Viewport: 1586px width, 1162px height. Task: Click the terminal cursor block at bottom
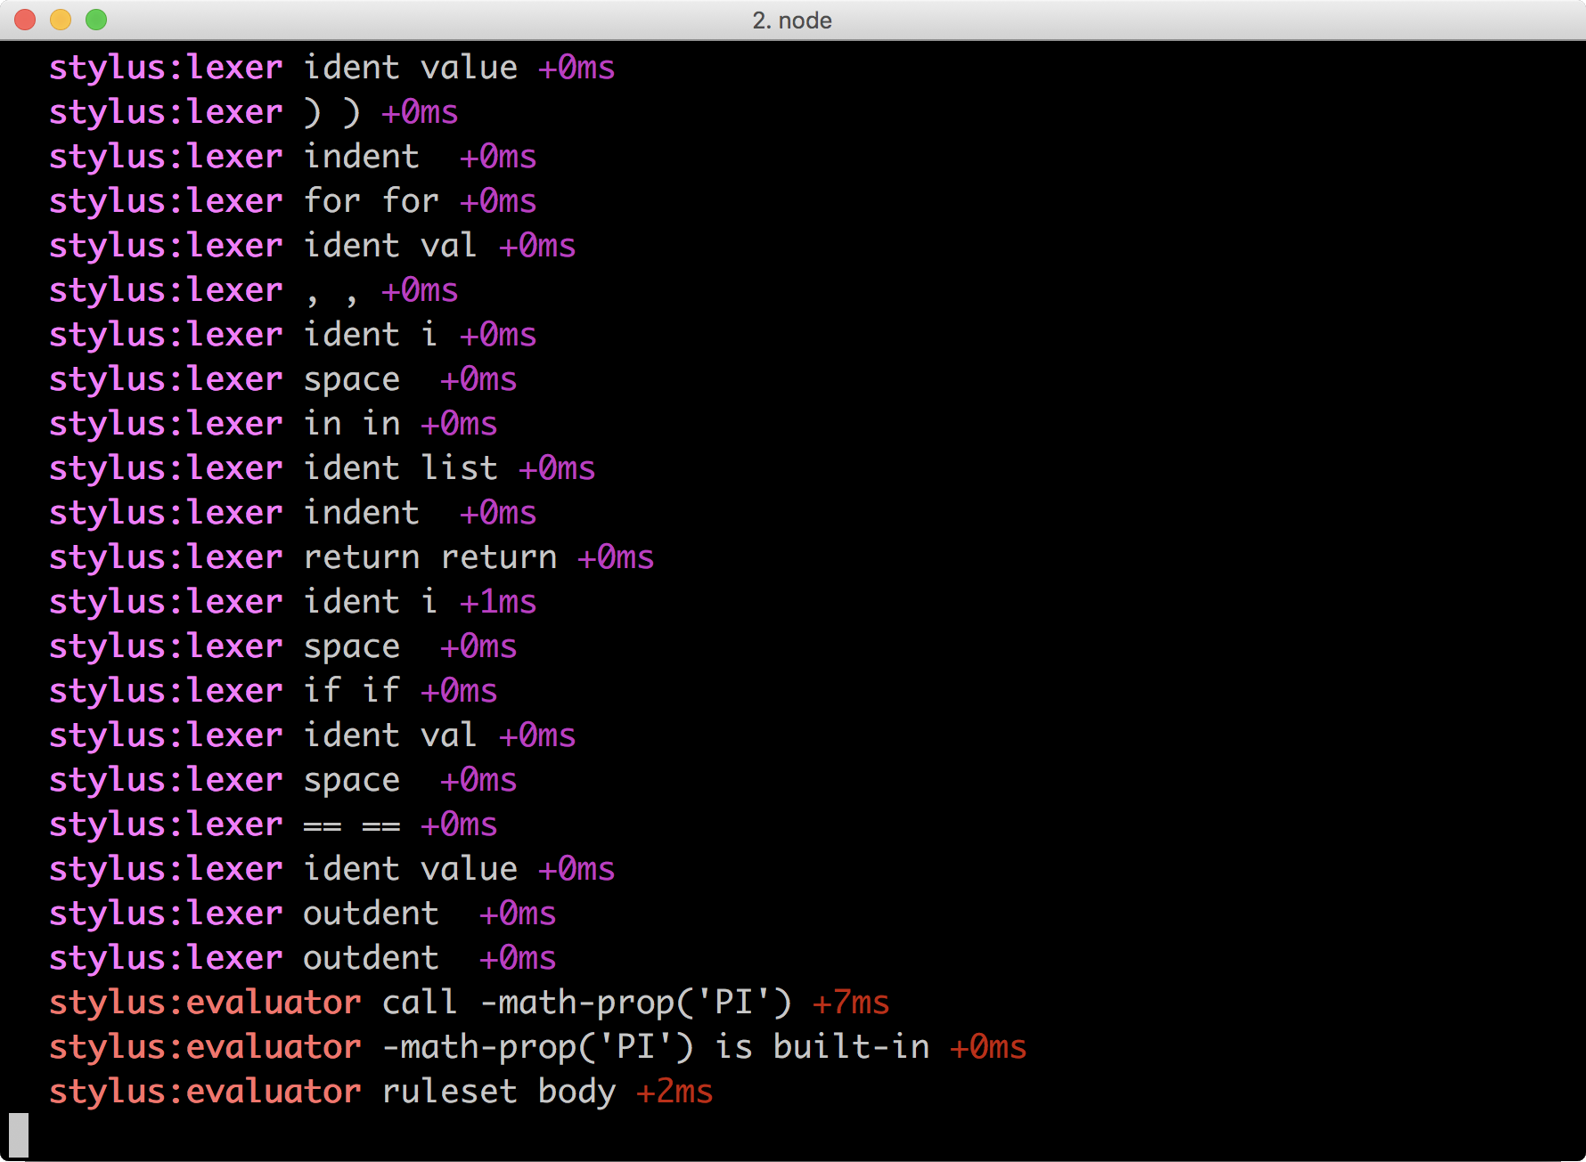(x=19, y=1135)
